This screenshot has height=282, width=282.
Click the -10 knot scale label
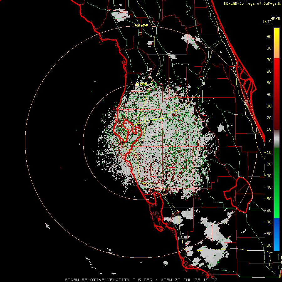tap(268, 153)
